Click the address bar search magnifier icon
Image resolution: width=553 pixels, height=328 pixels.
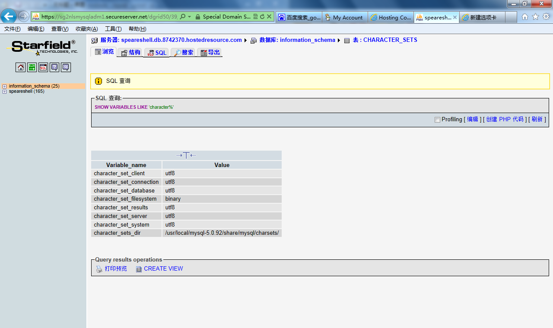coord(182,17)
